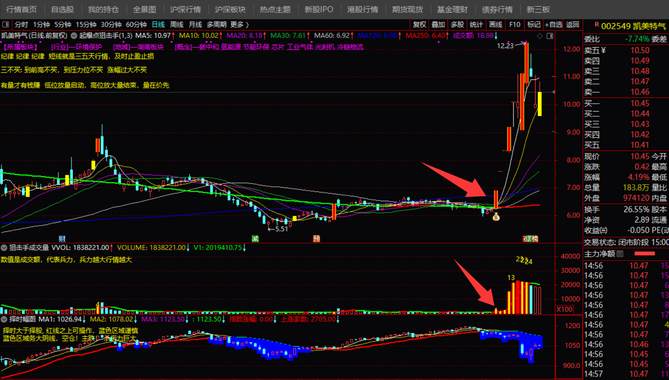Click the money bag signal icon
The height and width of the screenshot is (380, 669).
pyautogui.click(x=496, y=216)
